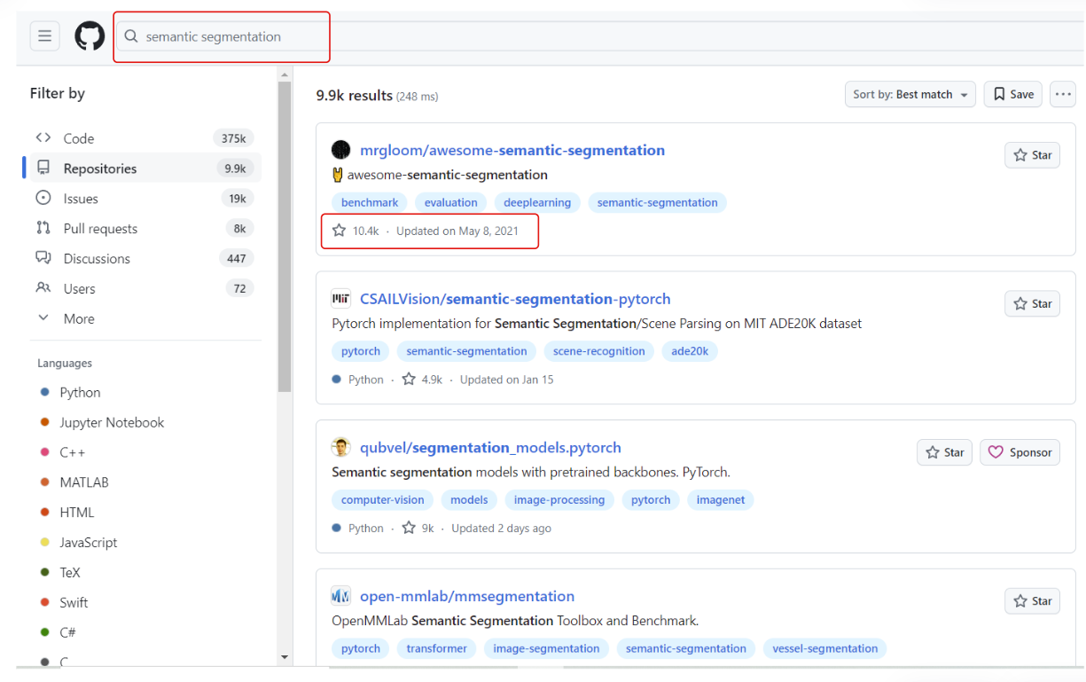Image resolution: width=1086 pixels, height=682 pixels.
Task: Open mrgloom/awesome-semantic-segmentation repository
Action: (512, 150)
